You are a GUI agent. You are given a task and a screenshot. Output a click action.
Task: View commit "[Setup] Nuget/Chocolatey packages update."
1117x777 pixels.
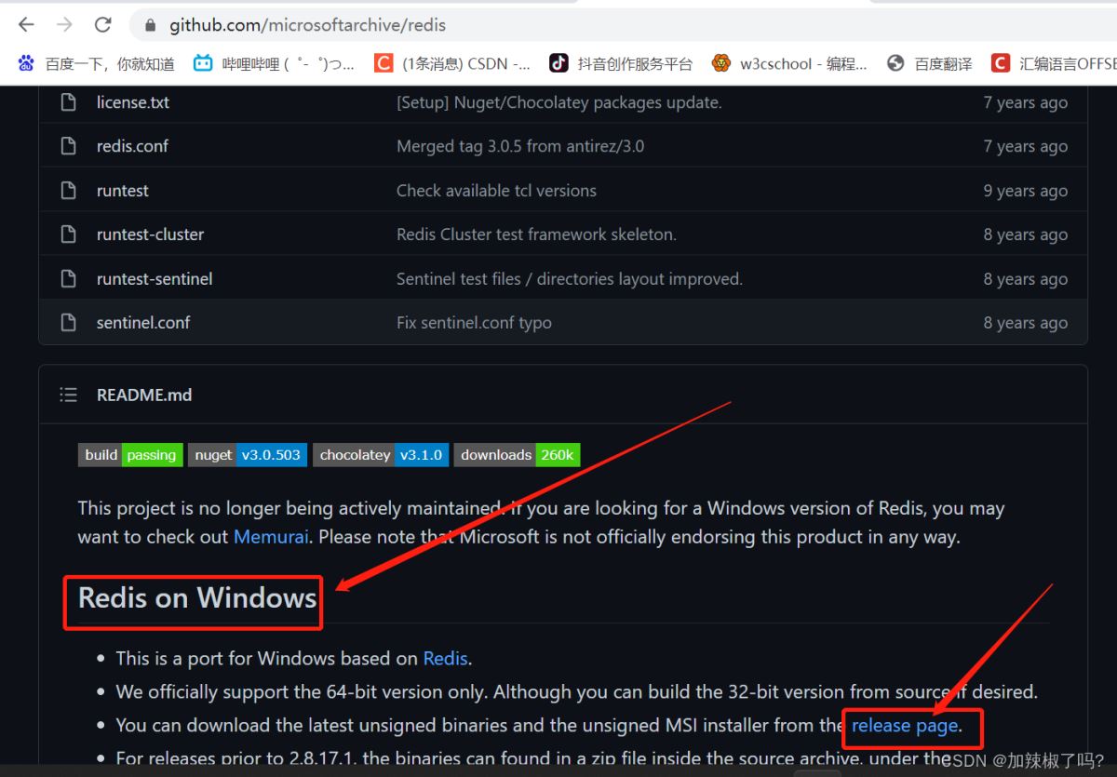(x=559, y=102)
